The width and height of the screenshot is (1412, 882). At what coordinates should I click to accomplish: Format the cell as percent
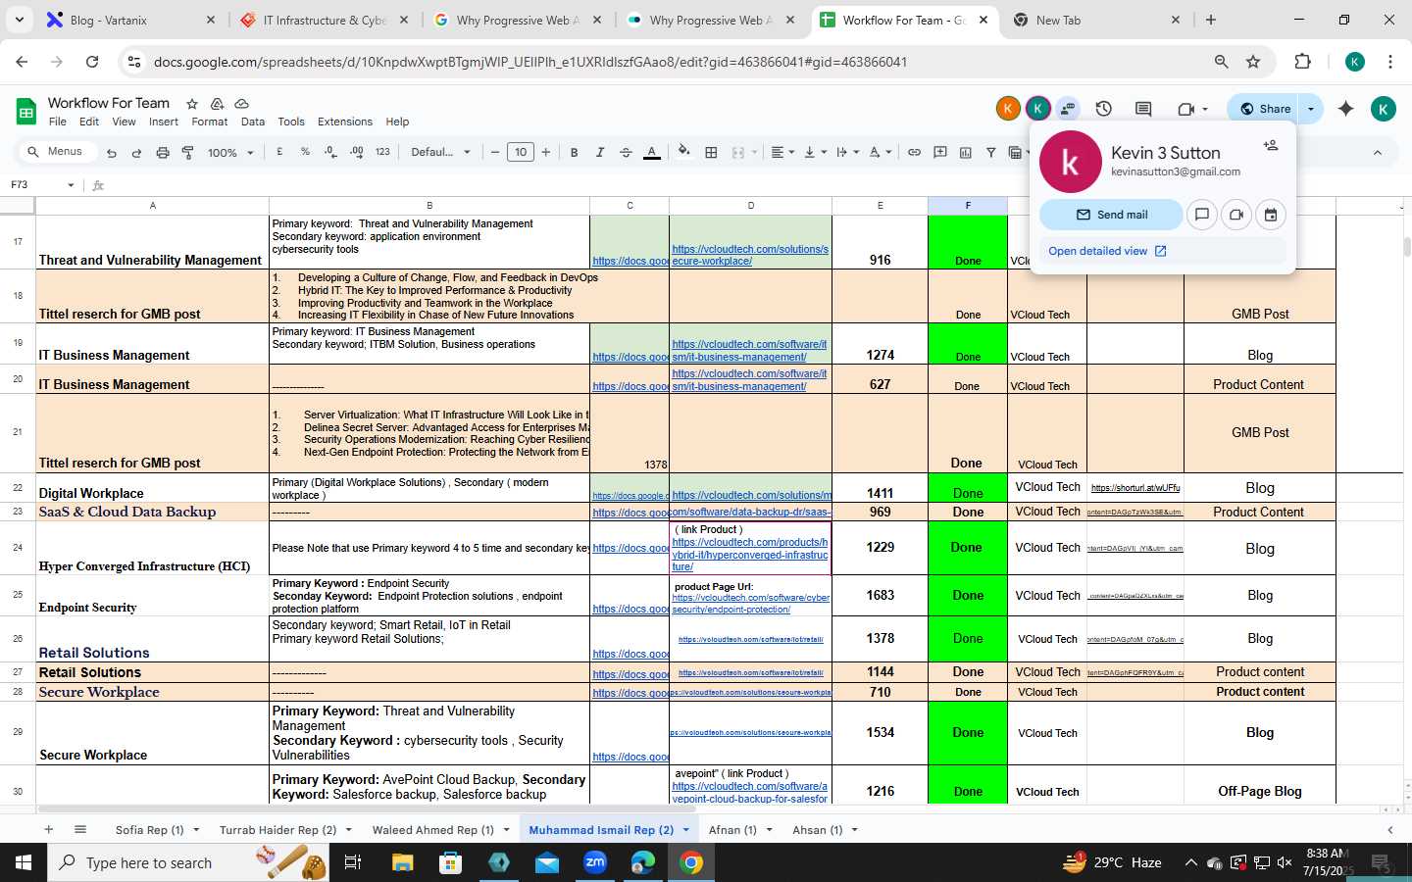click(305, 152)
